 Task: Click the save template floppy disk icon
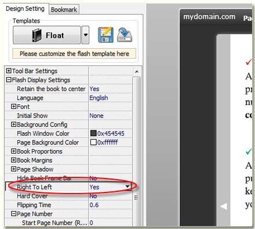point(105,35)
